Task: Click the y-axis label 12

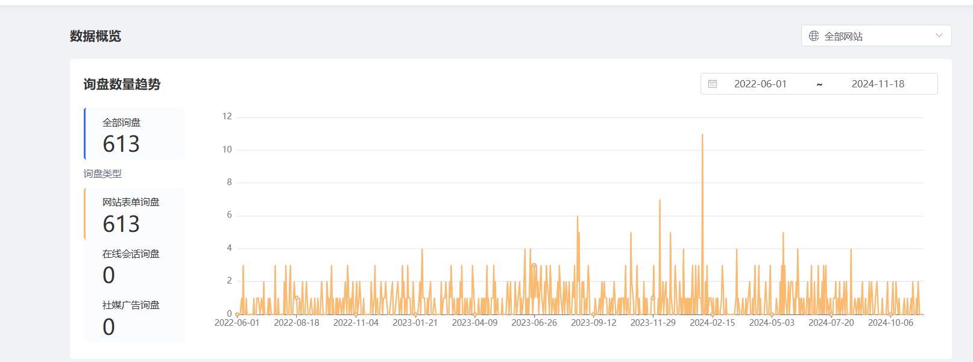Action: click(x=227, y=116)
